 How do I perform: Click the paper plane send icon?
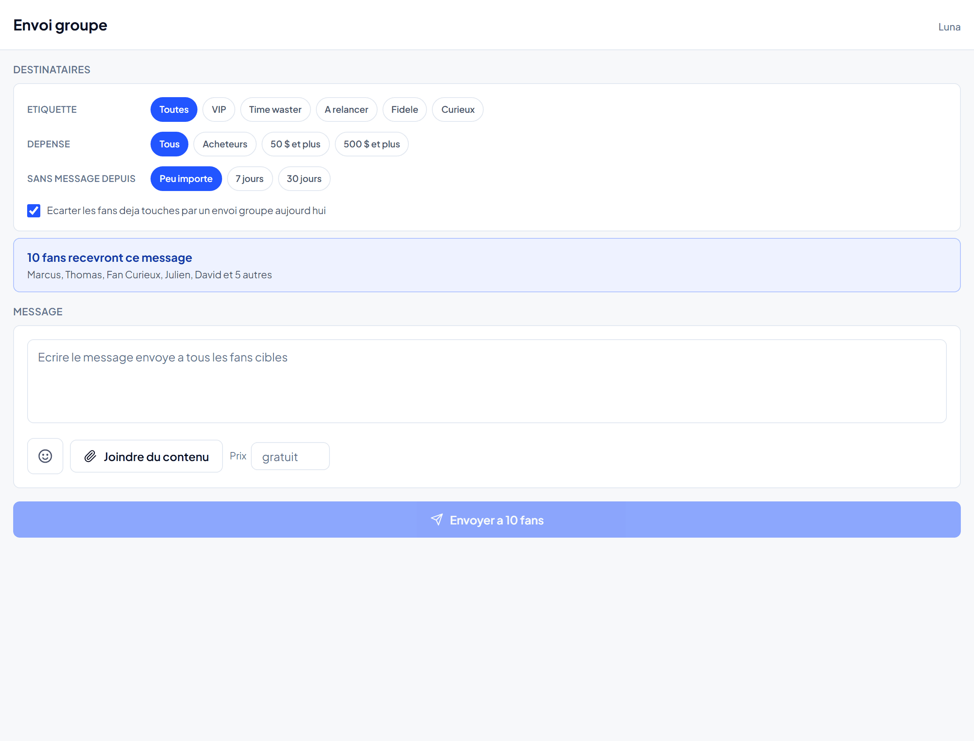[436, 520]
